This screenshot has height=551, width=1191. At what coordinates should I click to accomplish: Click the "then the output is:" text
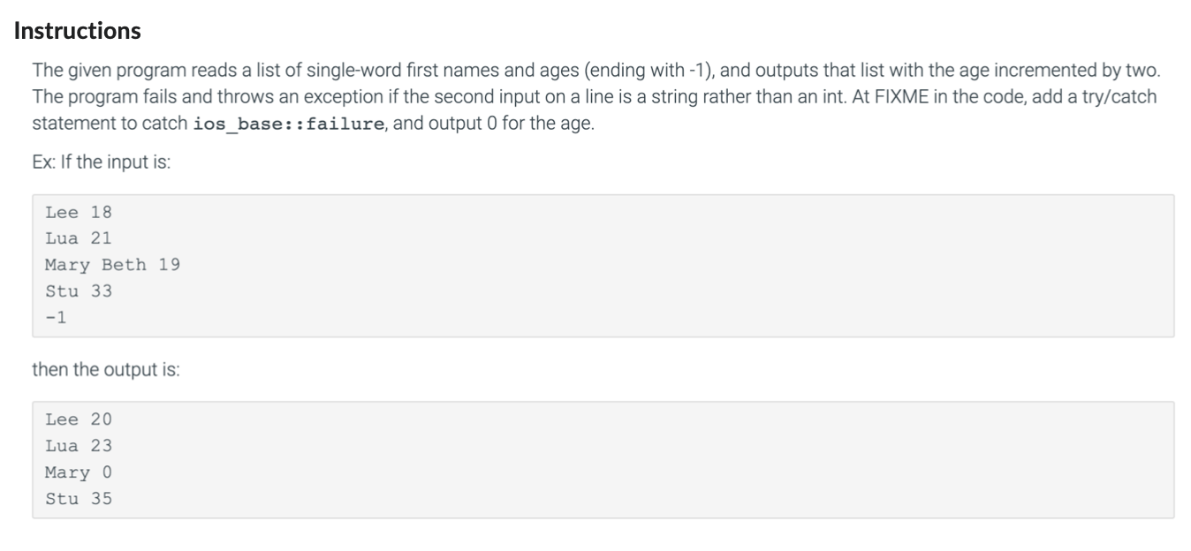[x=106, y=371]
